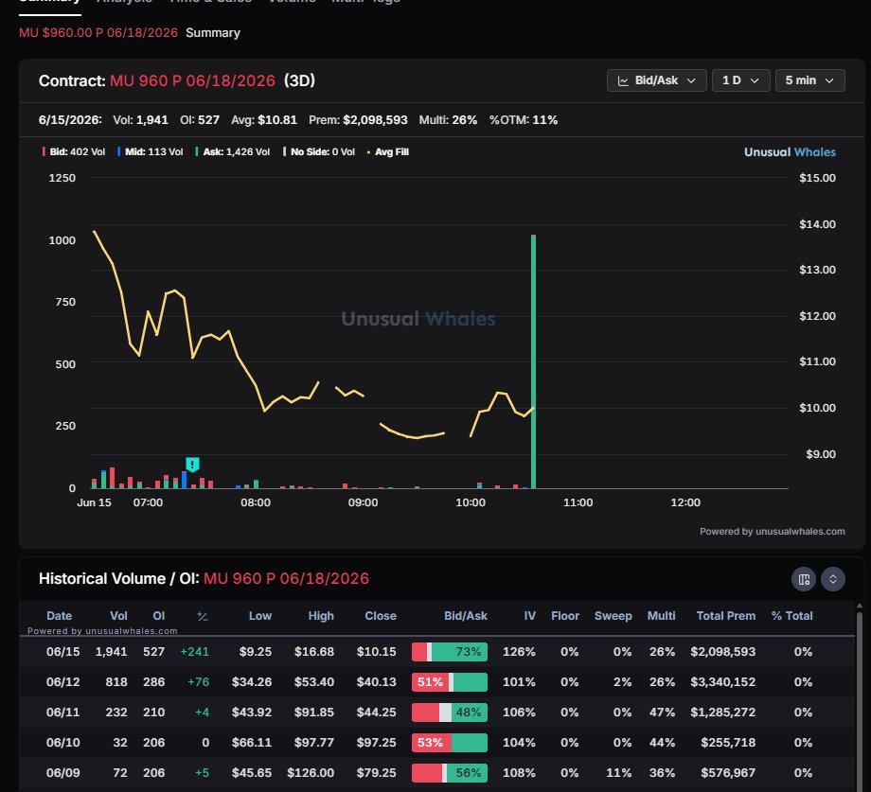This screenshot has width=871, height=792.
Task: Click the 11% sweep value for 06/09
Action: [619, 772]
